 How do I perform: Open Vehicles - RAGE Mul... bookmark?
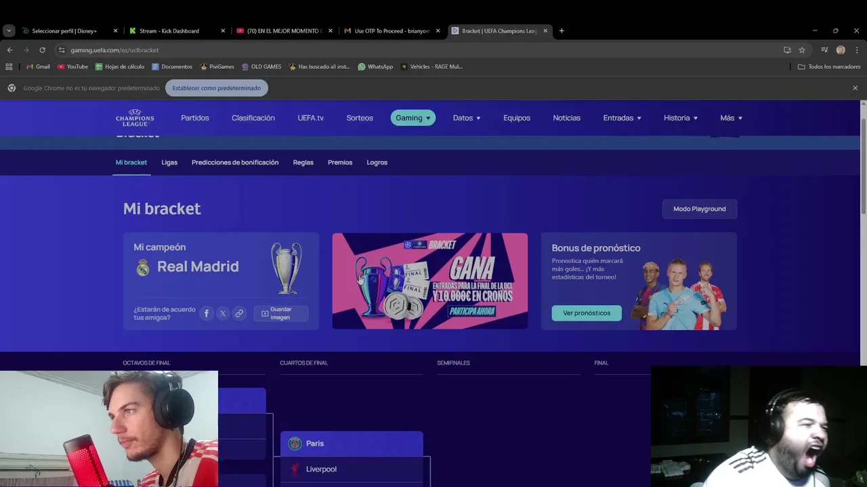tap(431, 66)
